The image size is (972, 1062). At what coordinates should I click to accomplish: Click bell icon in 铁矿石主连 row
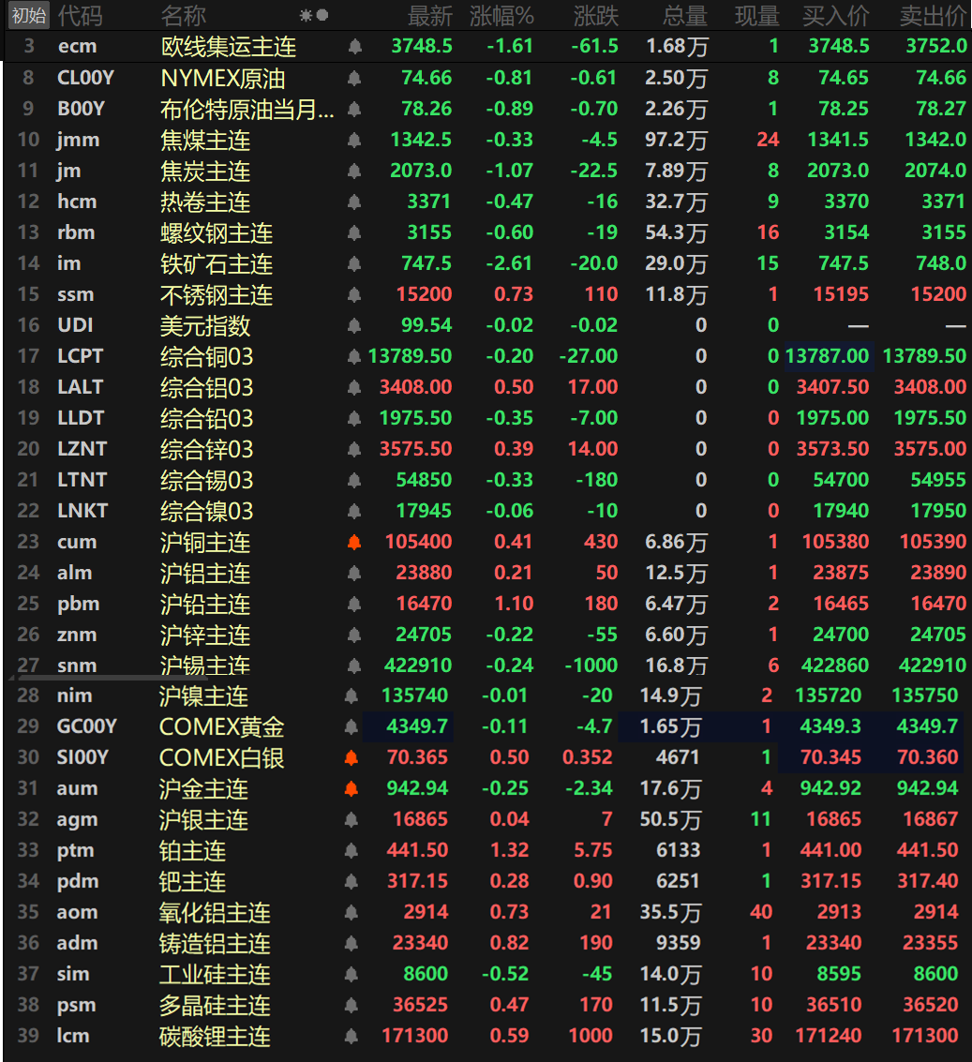coord(353,264)
